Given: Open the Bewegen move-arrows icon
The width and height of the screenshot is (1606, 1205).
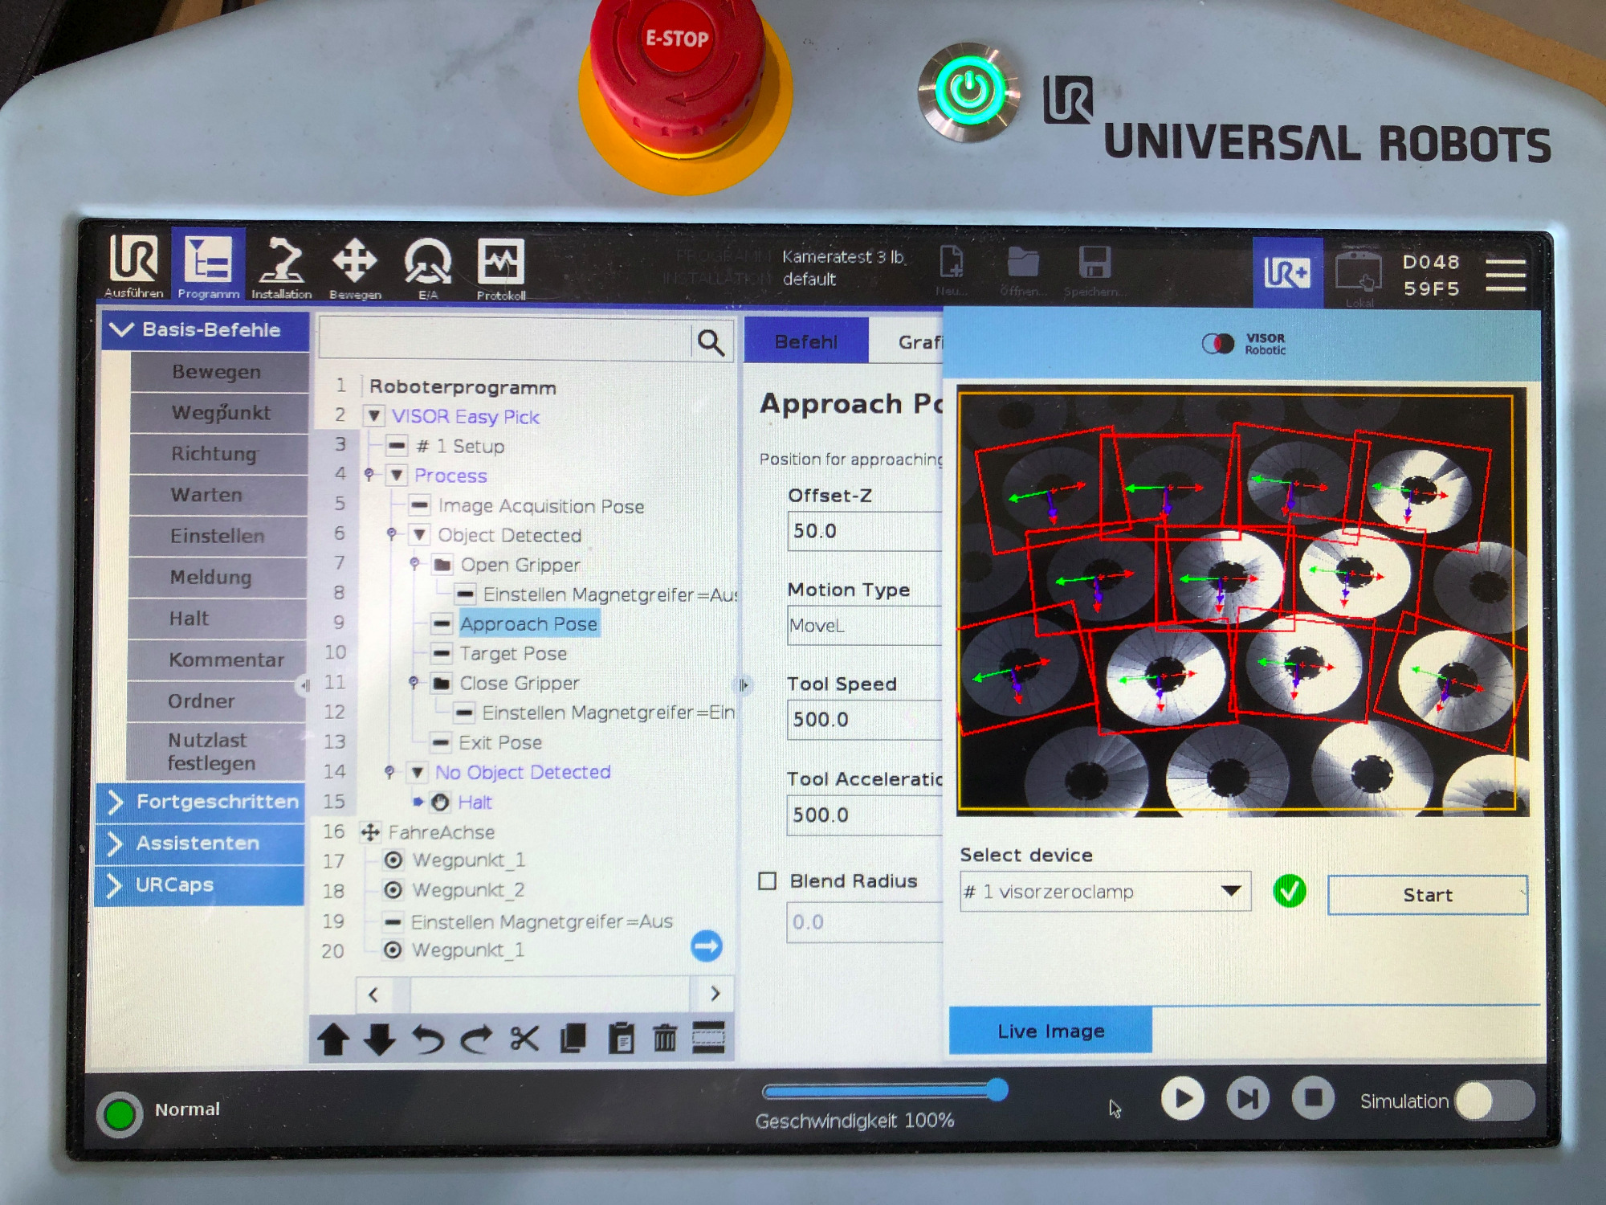Looking at the screenshot, I should tap(355, 268).
